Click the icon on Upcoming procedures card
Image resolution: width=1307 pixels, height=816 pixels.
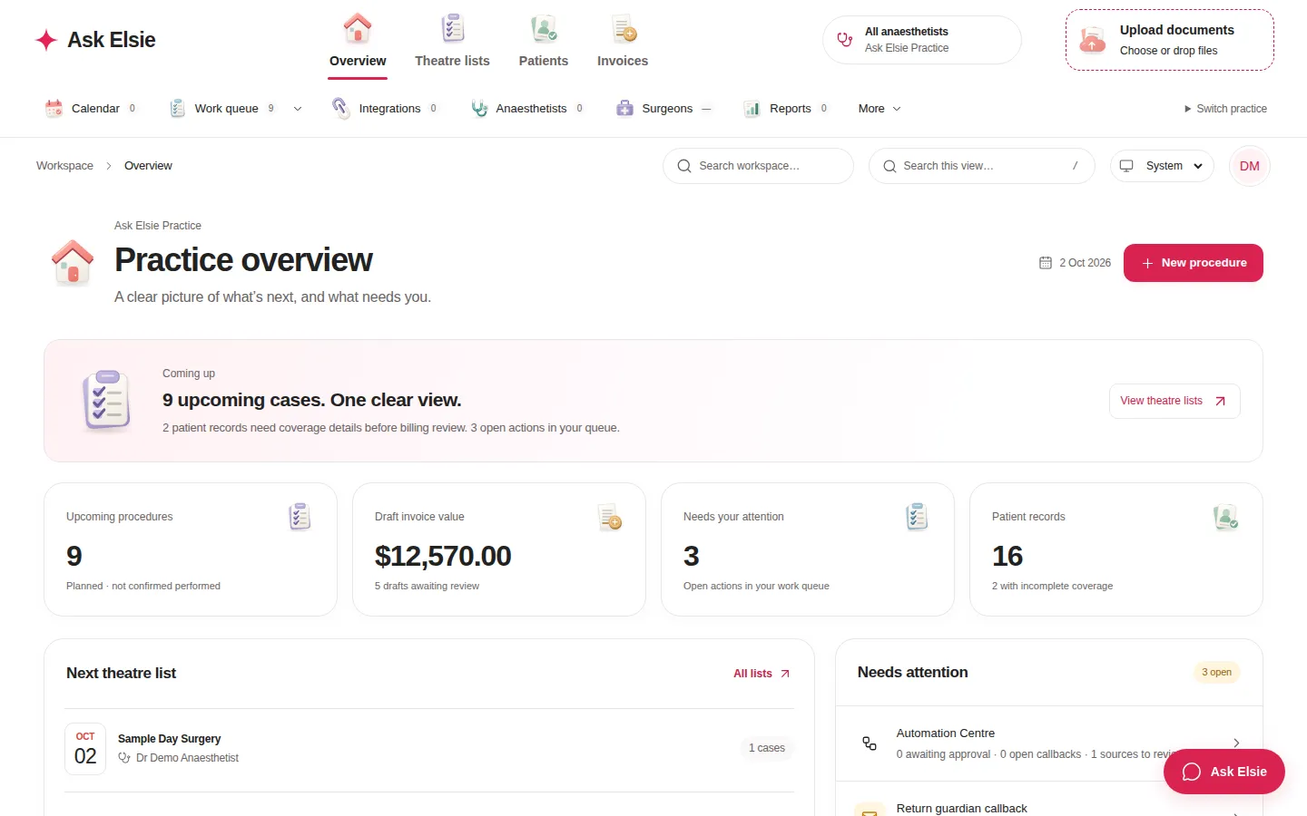[x=300, y=517]
